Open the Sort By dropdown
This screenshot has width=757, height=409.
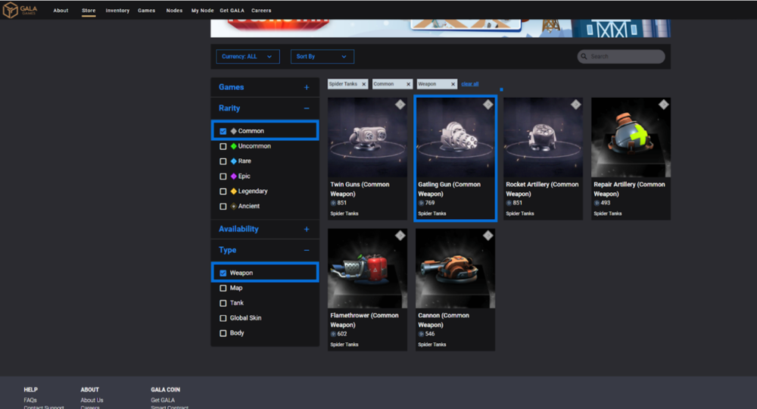coord(322,57)
